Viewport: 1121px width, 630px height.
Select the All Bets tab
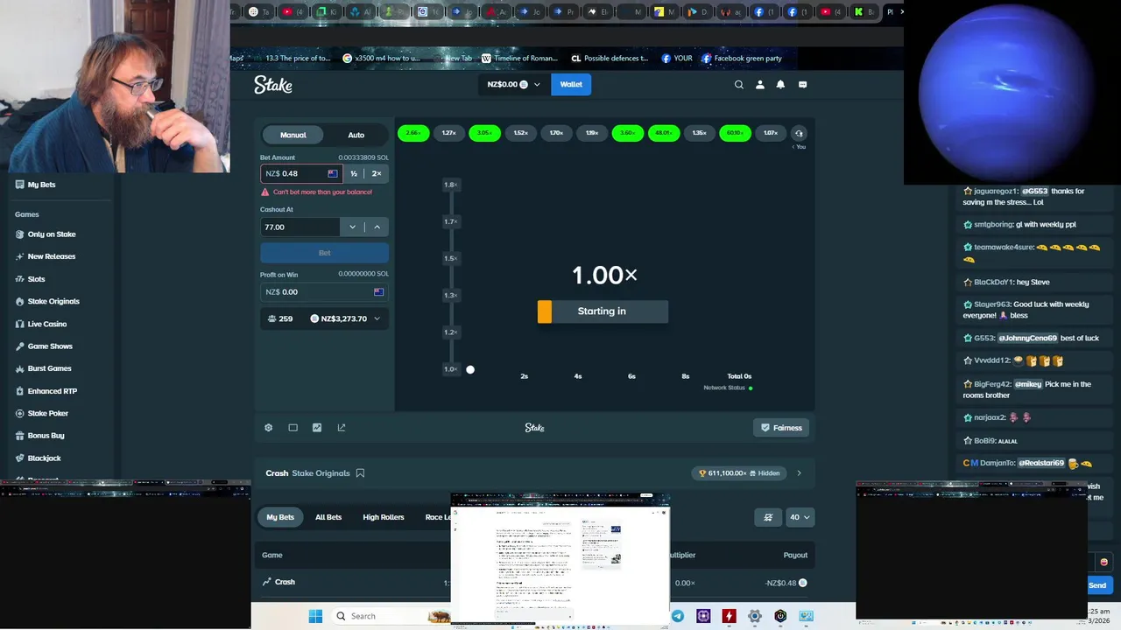click(328, 517)
